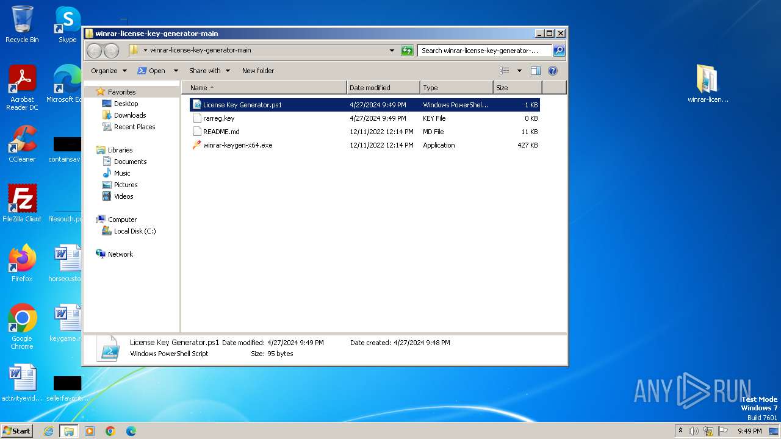The image size is (781, 439).
Task: Click the Back navigation arrow in Explorer
Action: click(x=94, y=51)
